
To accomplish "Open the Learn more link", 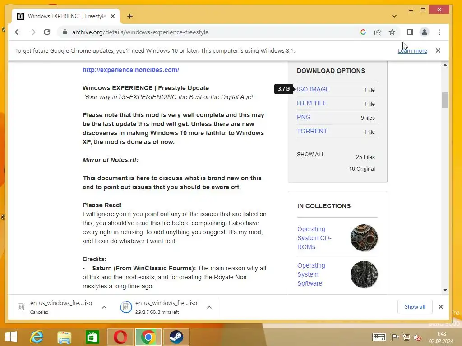I will (x=412, y=50).
